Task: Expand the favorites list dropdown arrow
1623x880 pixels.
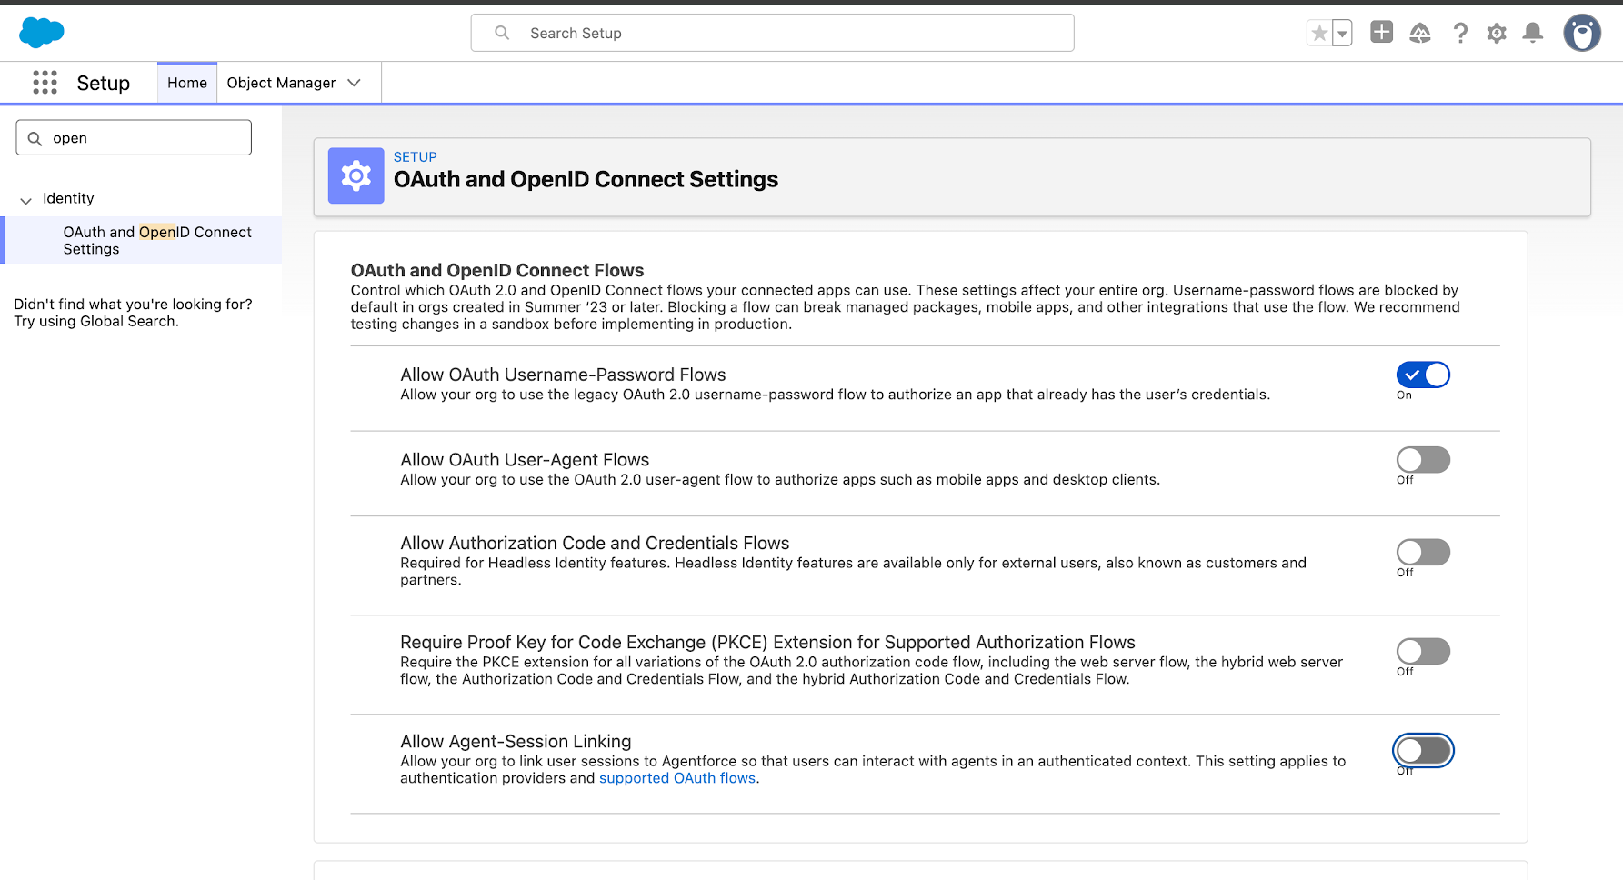Action: 1342,34
